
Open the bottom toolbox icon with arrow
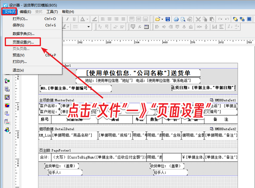click(x=7, y=130)
